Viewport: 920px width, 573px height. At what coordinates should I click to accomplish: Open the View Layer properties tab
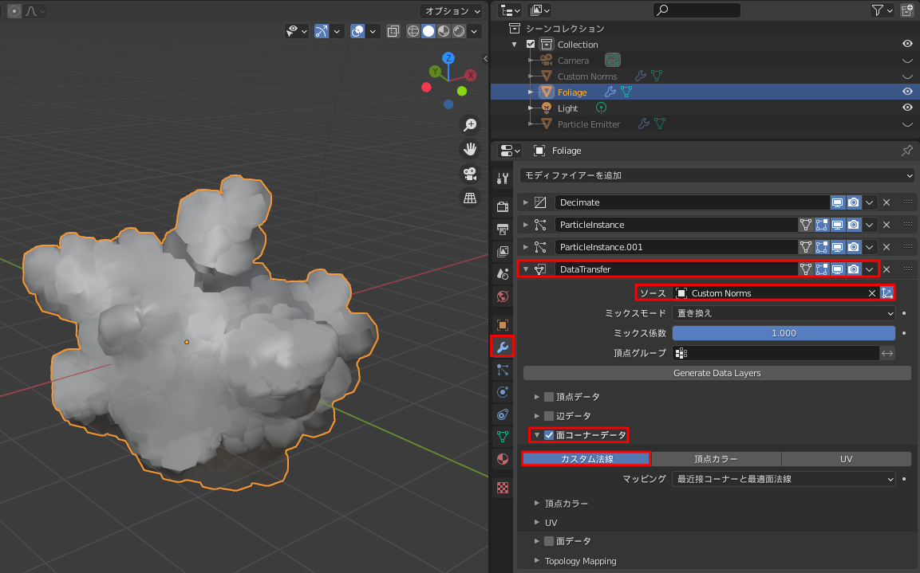[503, 251]
